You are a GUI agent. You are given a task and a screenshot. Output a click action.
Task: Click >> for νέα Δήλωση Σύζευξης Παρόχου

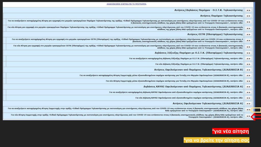pyautogui.click(x=248, y=64)
